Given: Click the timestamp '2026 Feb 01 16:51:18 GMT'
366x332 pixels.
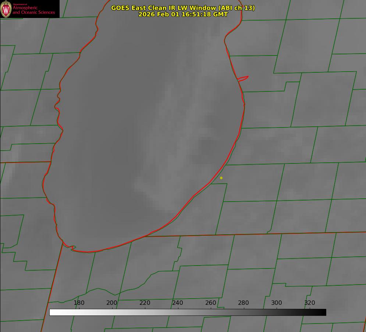Looking at the screenshot, I should click(183, 14).
